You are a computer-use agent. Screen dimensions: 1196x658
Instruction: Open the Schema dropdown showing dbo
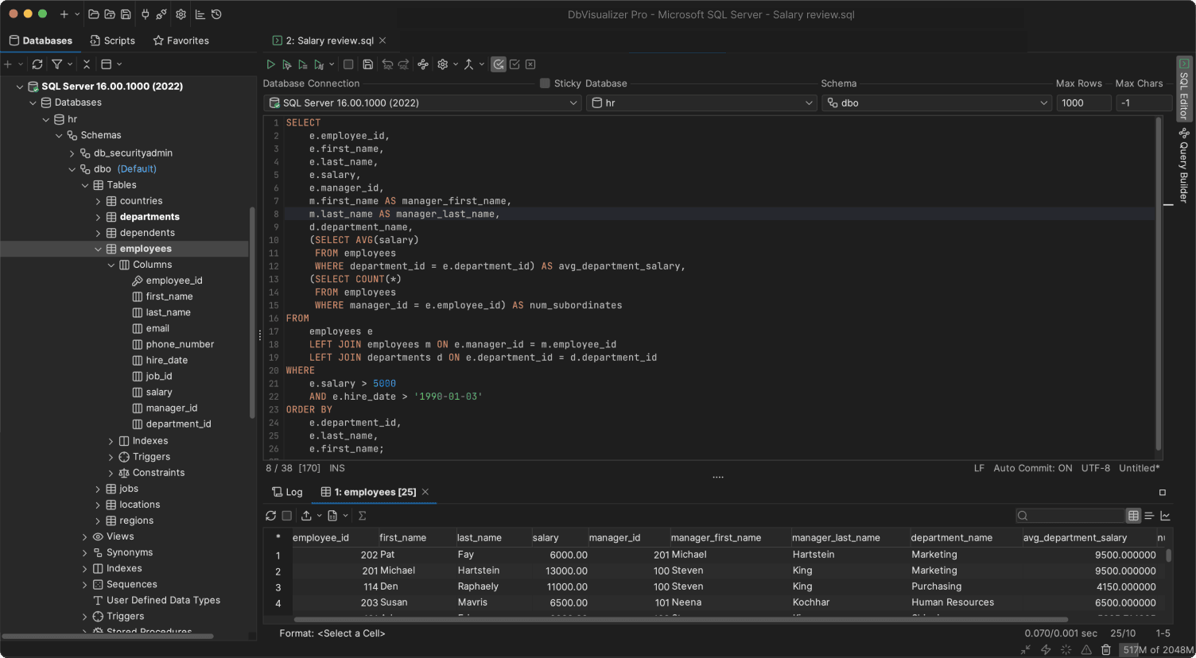pyautogui.click(x=937, y=103)
